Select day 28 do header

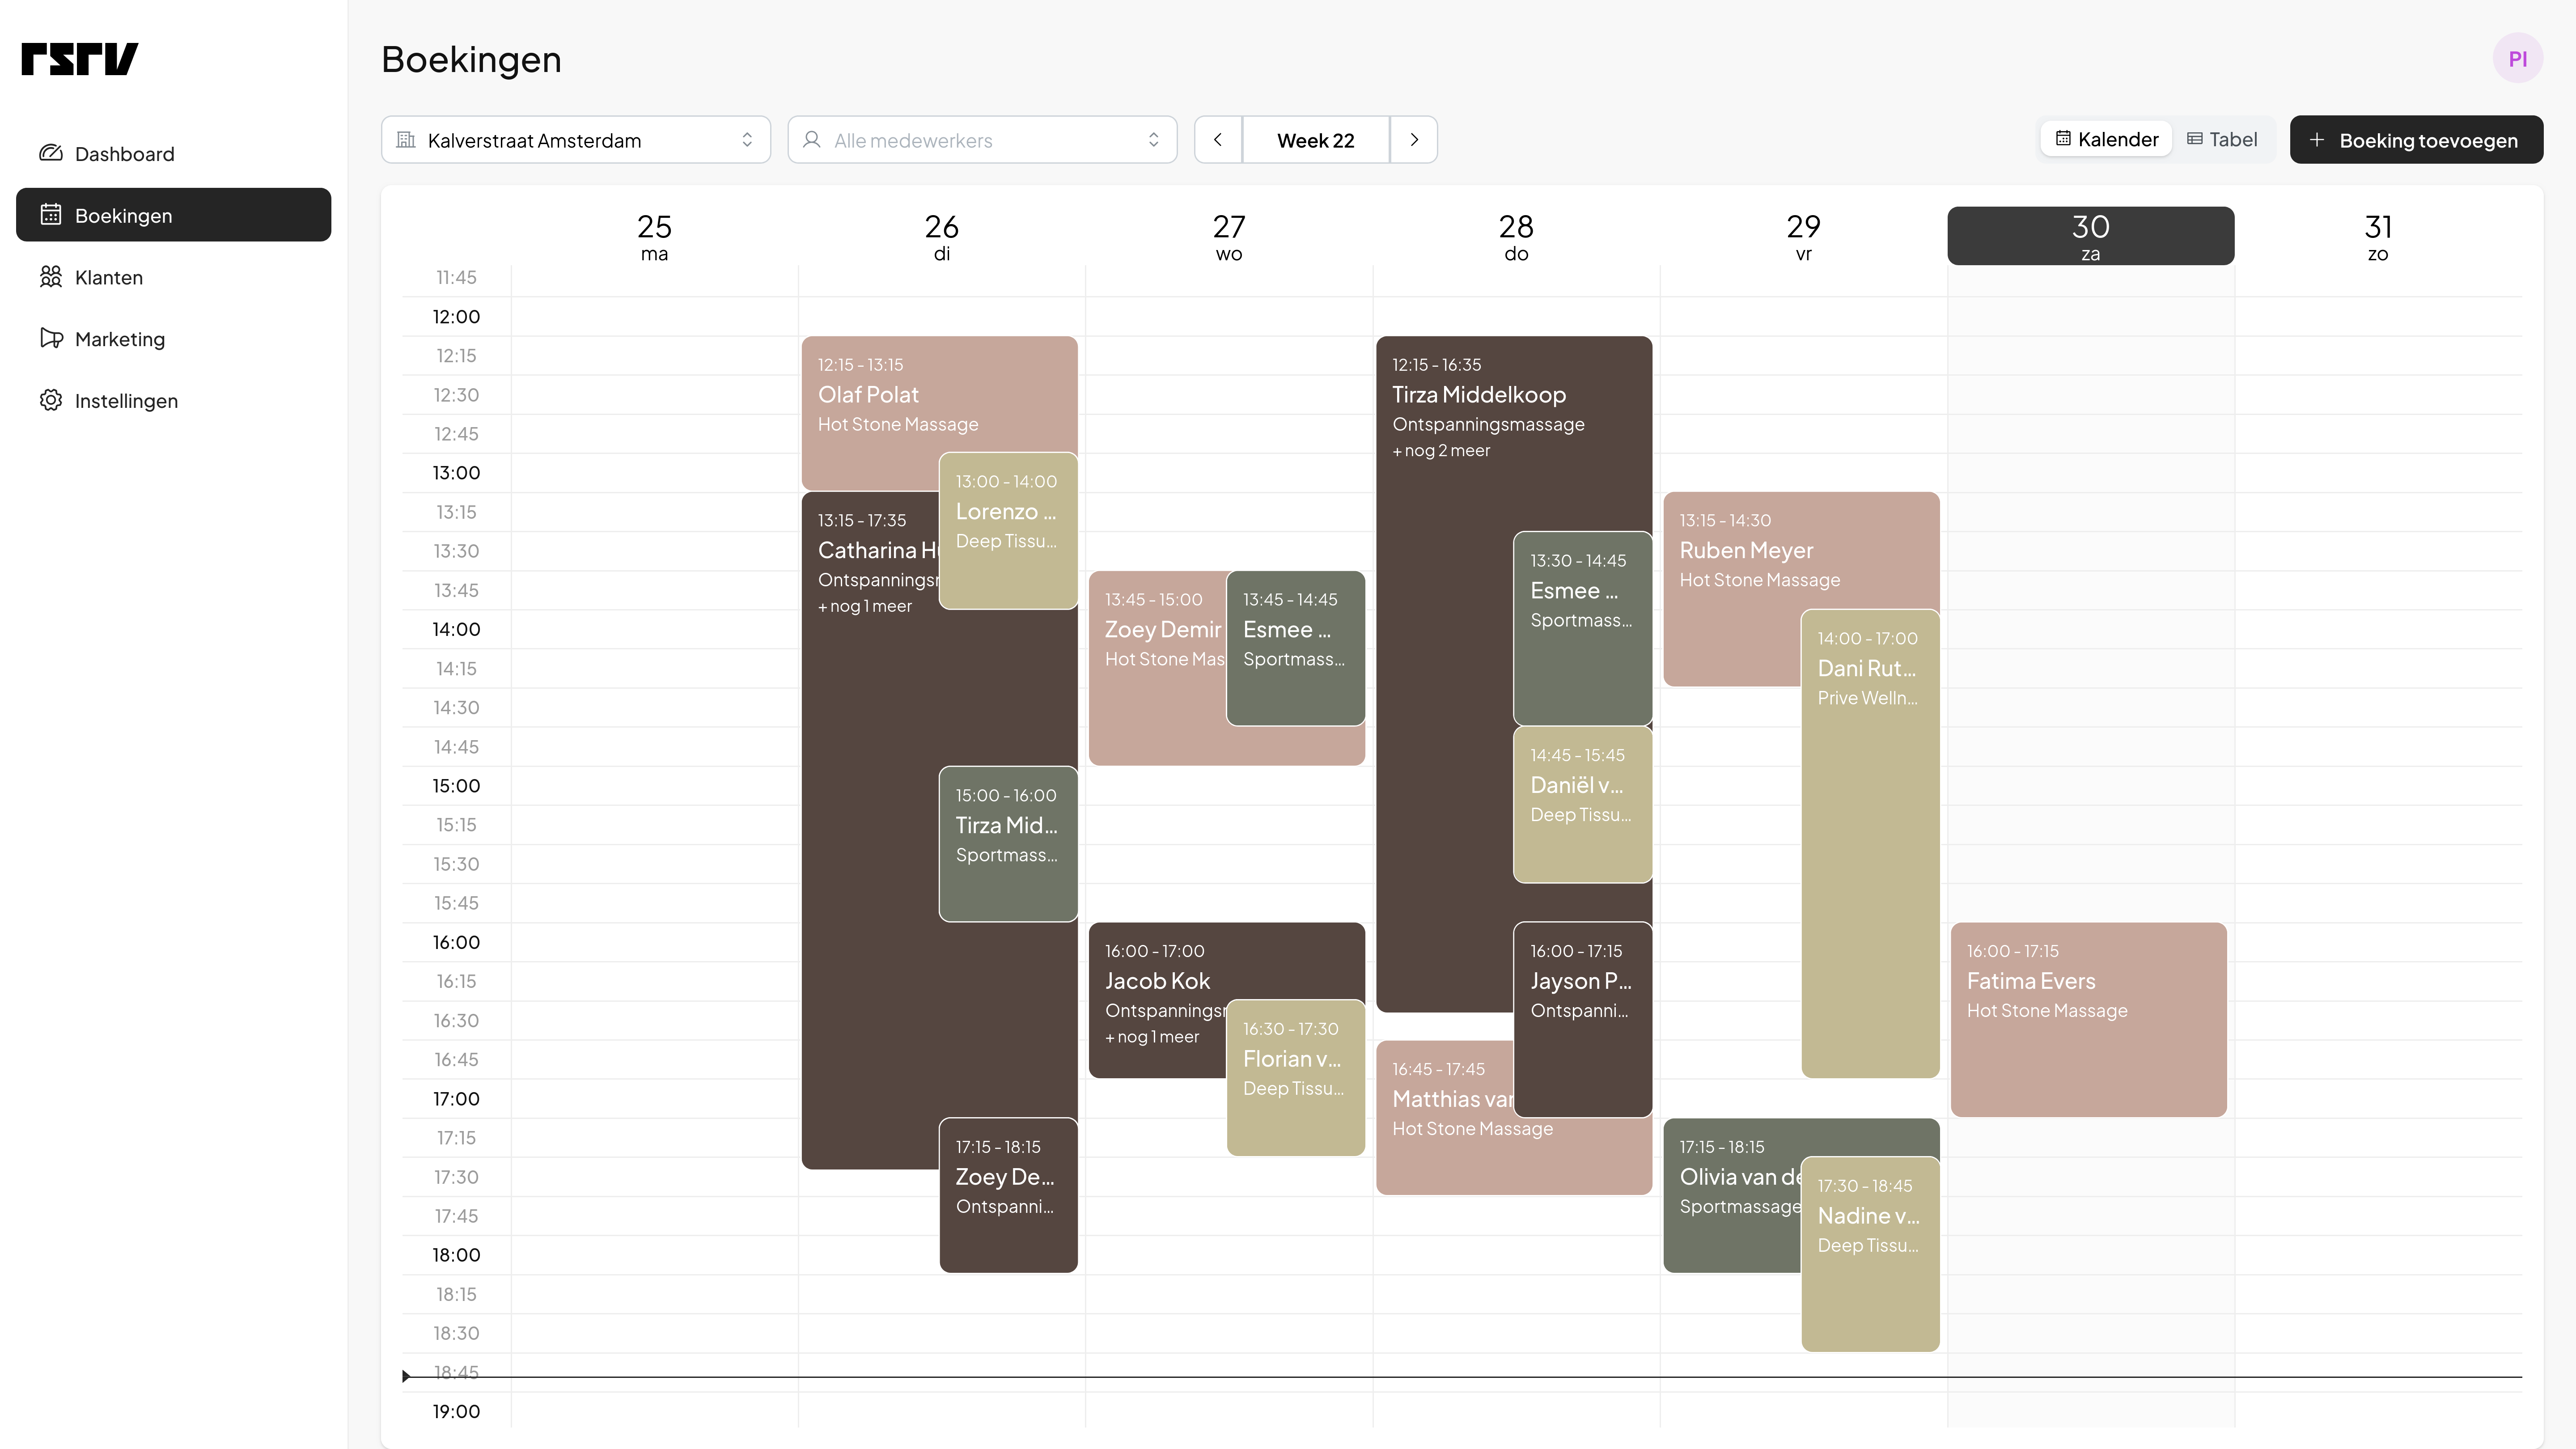[x=1516, y=237]
